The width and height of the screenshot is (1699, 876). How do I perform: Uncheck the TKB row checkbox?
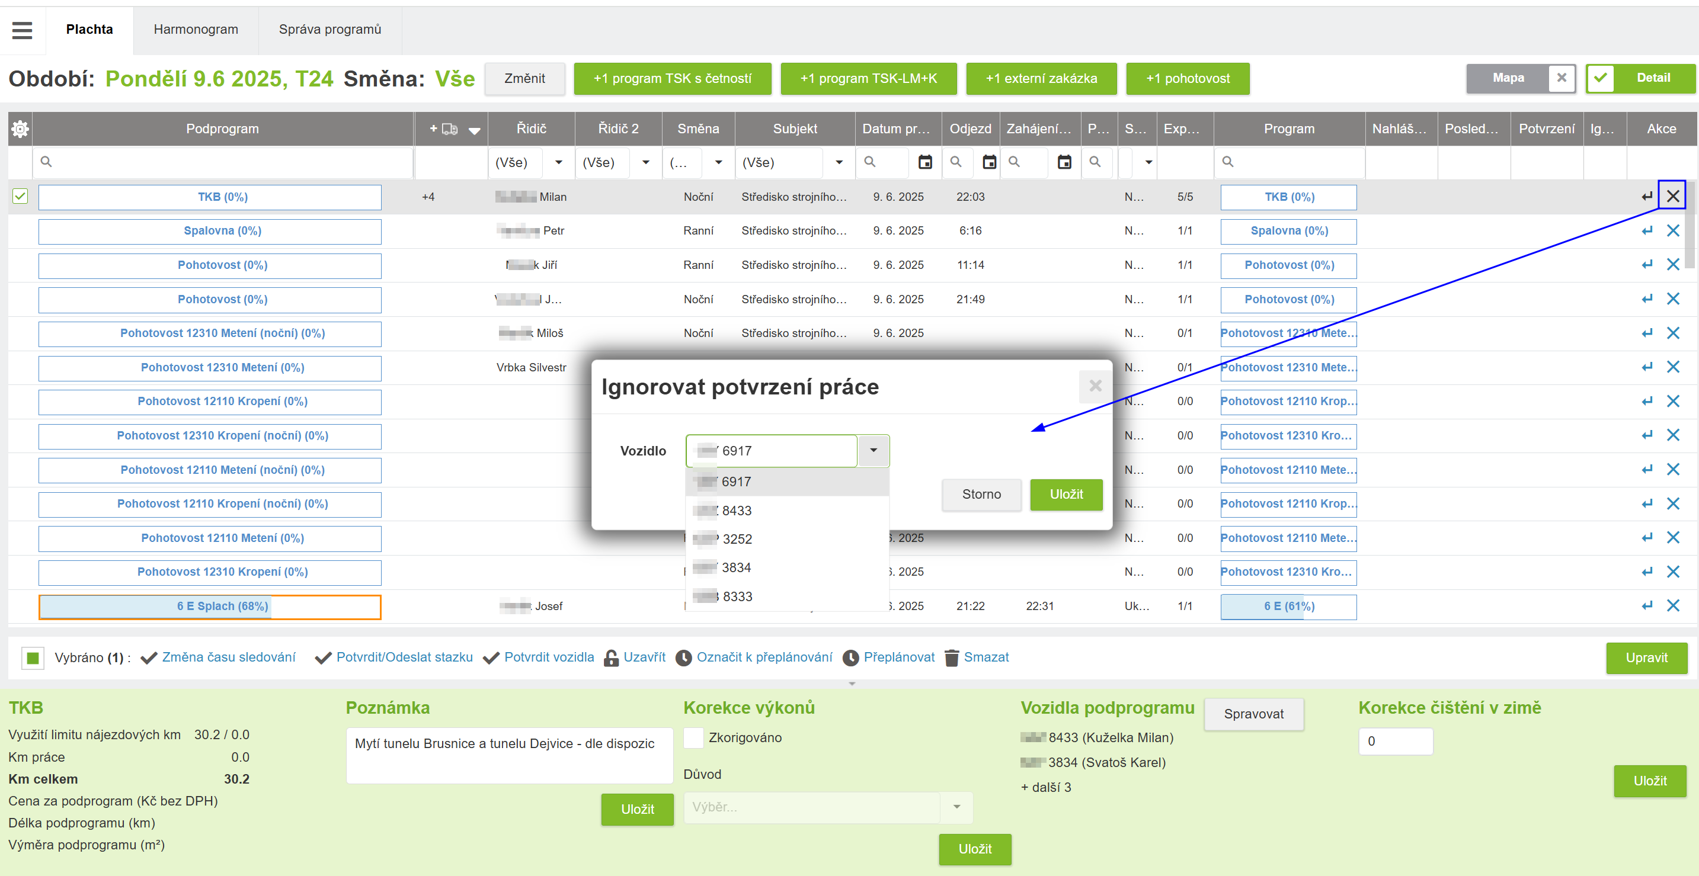pyautogui.click(x=21, y=197)
